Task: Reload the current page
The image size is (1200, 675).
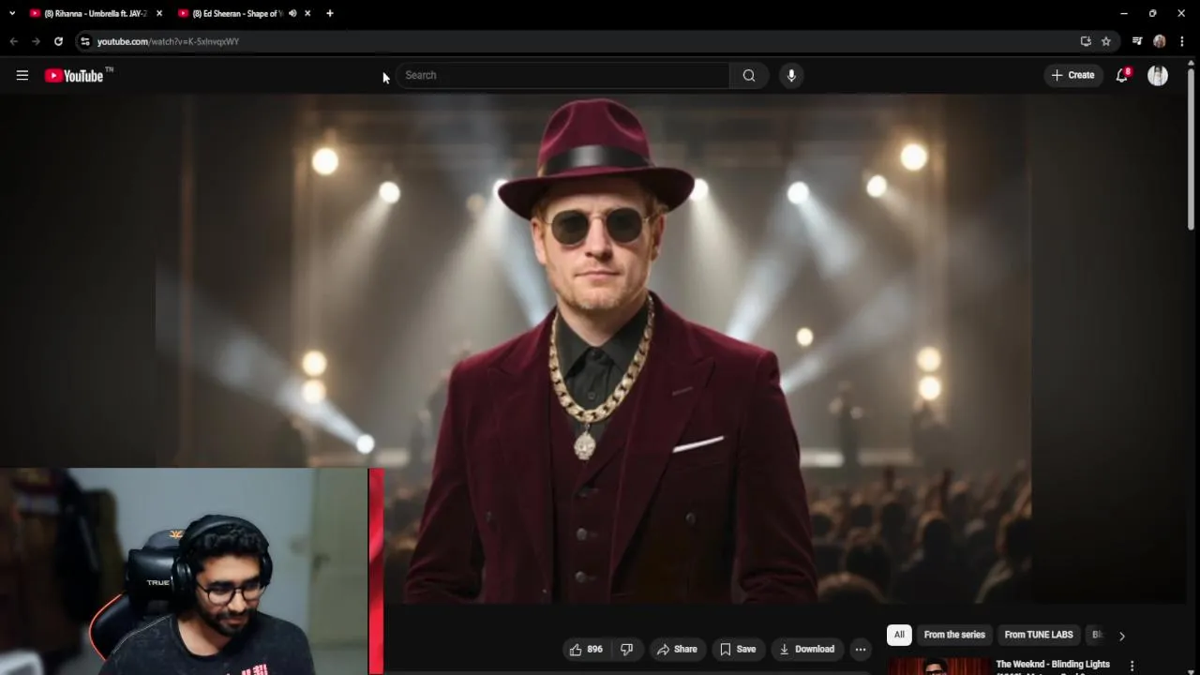Action: coord(58,41)
